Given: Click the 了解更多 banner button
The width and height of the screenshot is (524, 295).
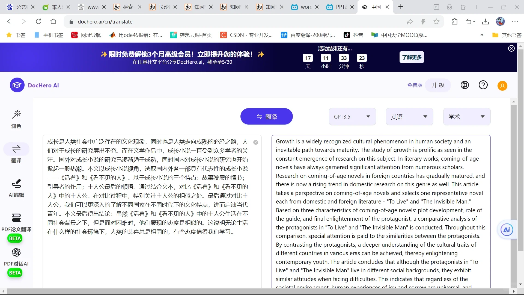Looking at the screenshot, I should click(412, 57).
